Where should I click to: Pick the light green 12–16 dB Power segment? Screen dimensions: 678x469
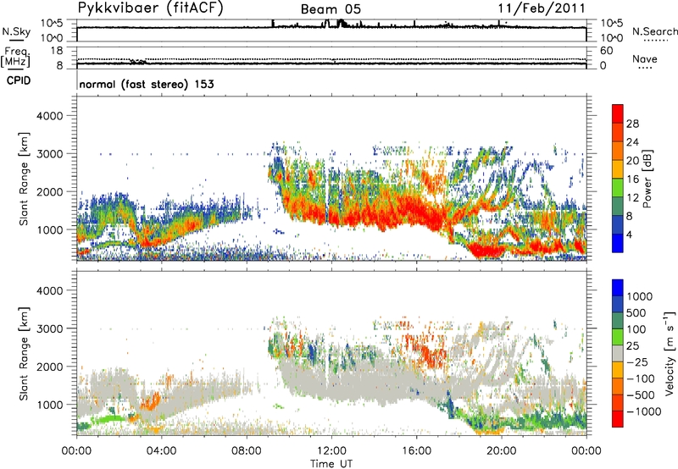[618, 188]
